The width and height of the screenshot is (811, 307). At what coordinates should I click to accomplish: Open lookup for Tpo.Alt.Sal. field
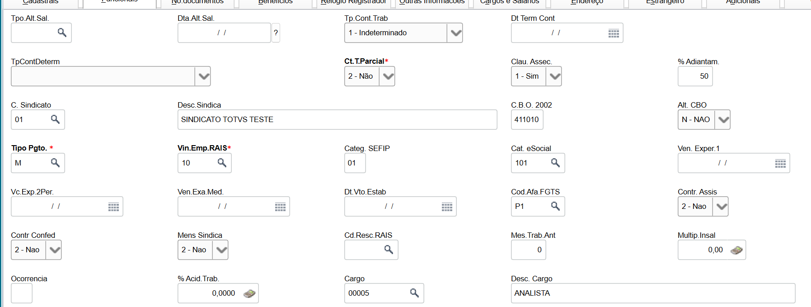62,33
